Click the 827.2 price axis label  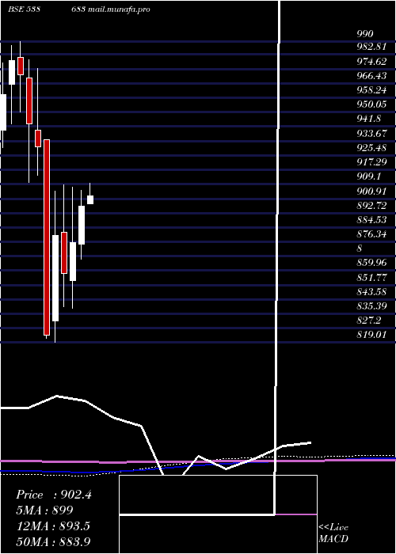369,320
